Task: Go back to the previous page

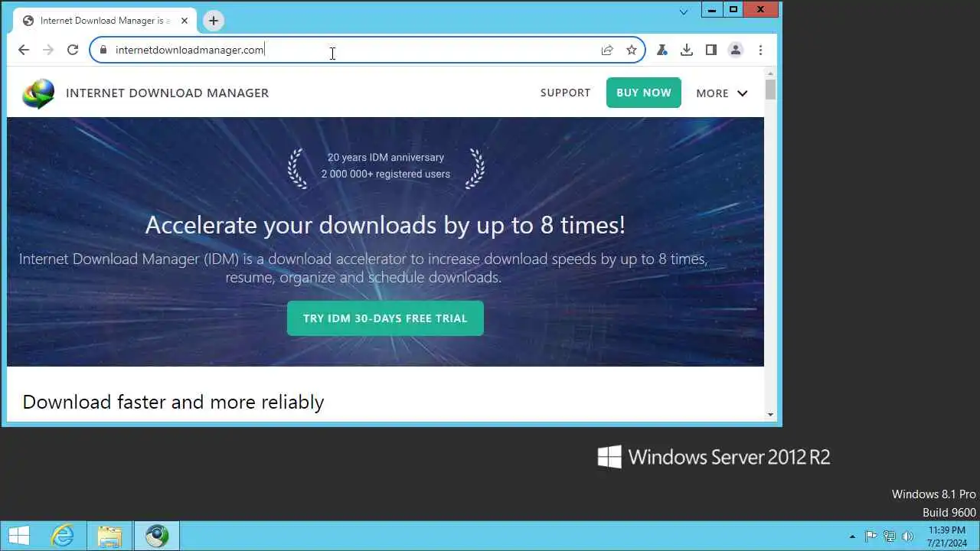Action: tap(24, 50)
